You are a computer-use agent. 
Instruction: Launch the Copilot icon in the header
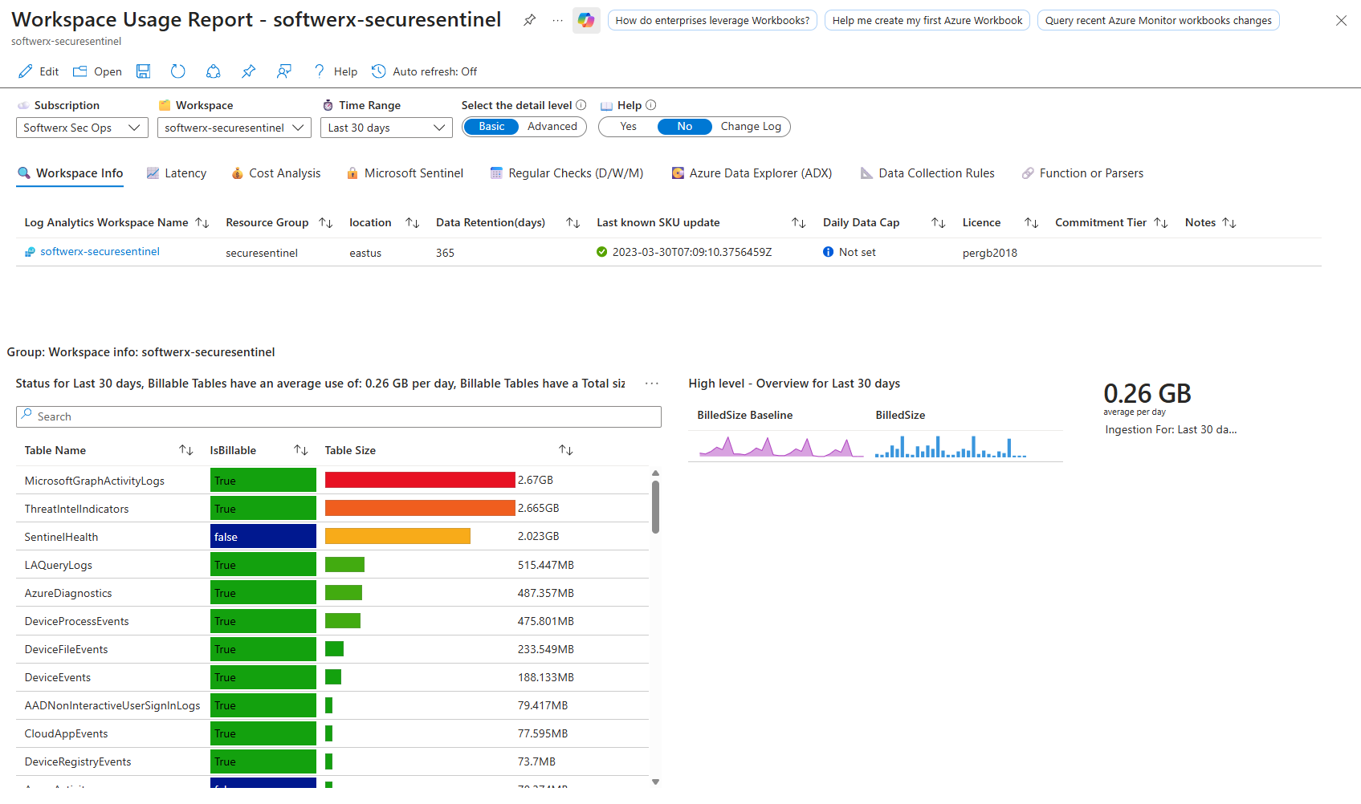coord(586,20)
